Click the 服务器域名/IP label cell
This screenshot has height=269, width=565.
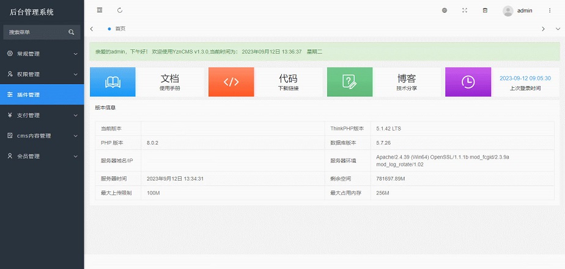pyautogui.click(x=118, y=161)
